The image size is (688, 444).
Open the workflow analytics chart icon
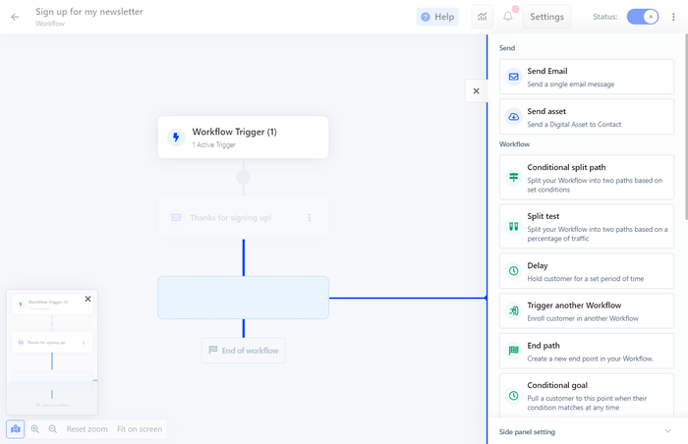(483, 17)
